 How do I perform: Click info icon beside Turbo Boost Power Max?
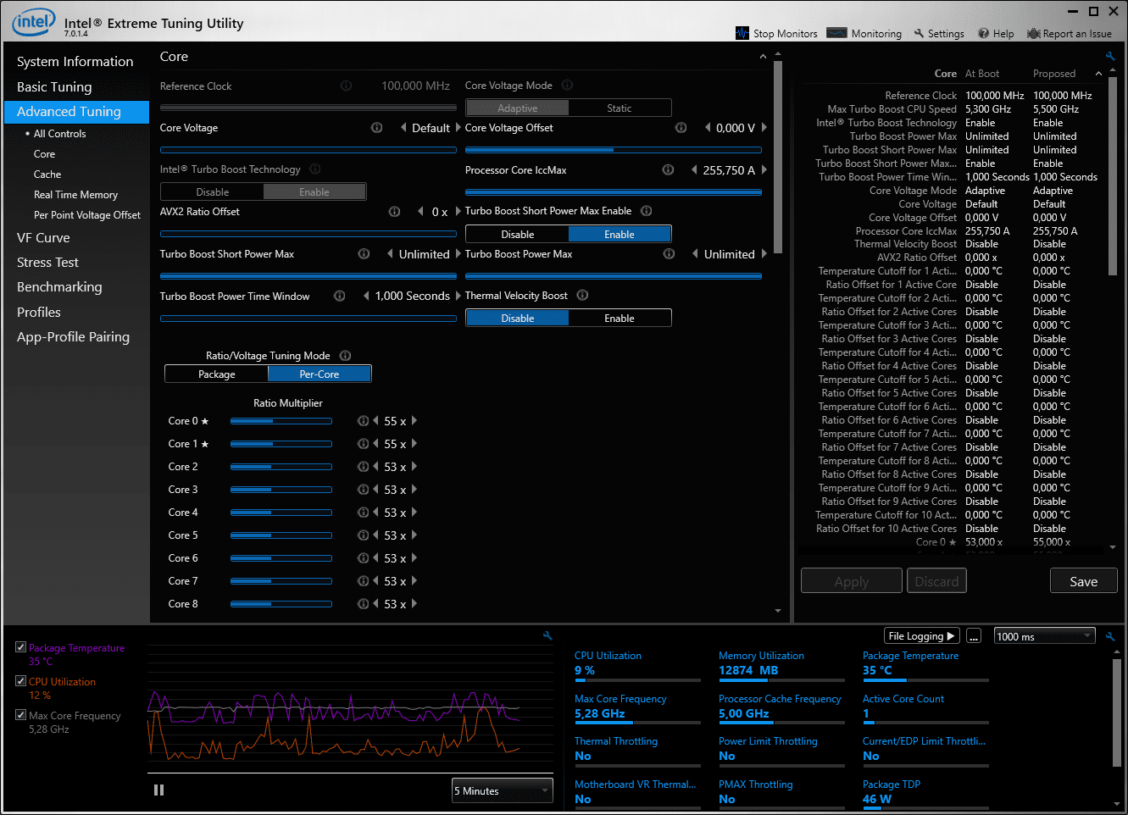pyautogui.click(x=669, y=253)
